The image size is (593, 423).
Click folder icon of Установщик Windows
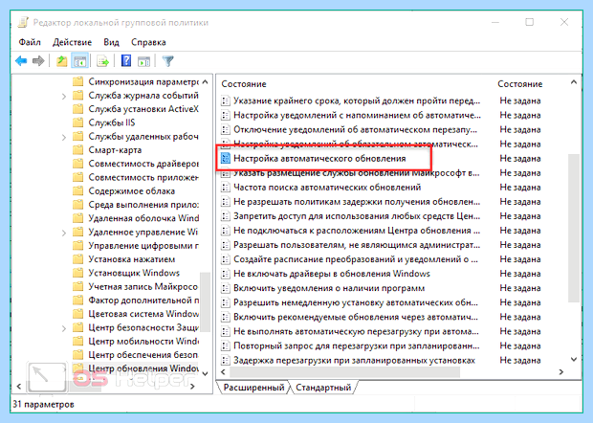coord(77,273)
